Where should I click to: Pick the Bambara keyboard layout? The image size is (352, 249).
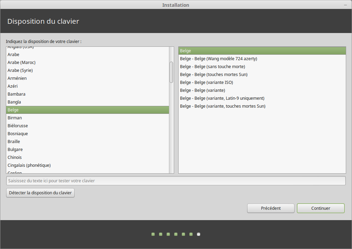17,94
